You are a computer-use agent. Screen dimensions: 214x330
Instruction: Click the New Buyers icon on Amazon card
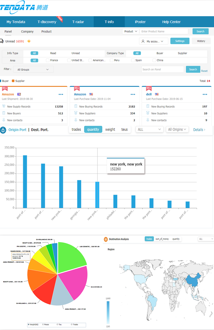click(4, 113)
